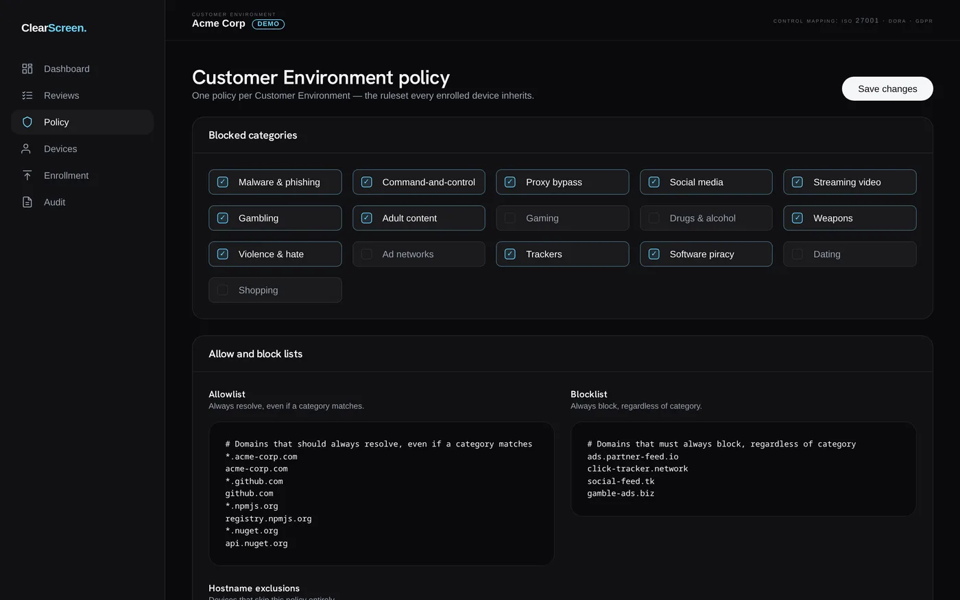Toggle Violence & hate checkbox
Image resolution: width=960 pixels, height=600 pixels.
(x=223, y=254)
